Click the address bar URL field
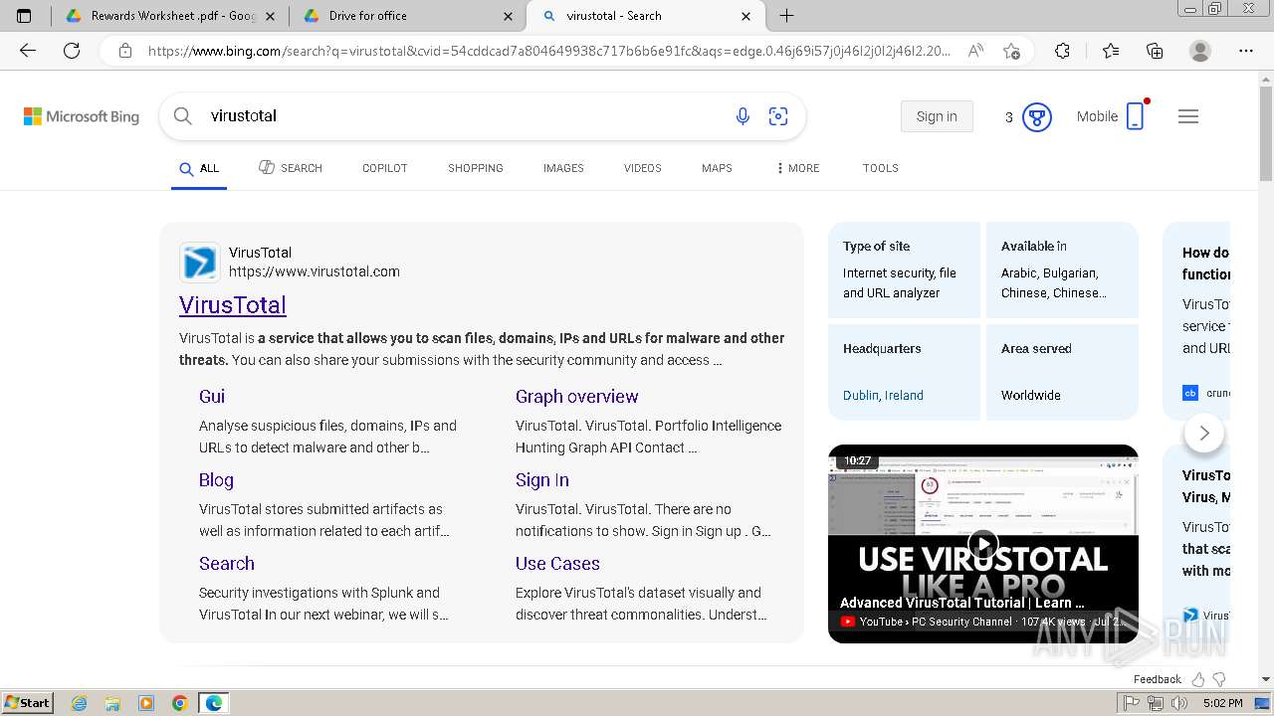Viewport: 1274px width, 716px height. pos(547,51)
